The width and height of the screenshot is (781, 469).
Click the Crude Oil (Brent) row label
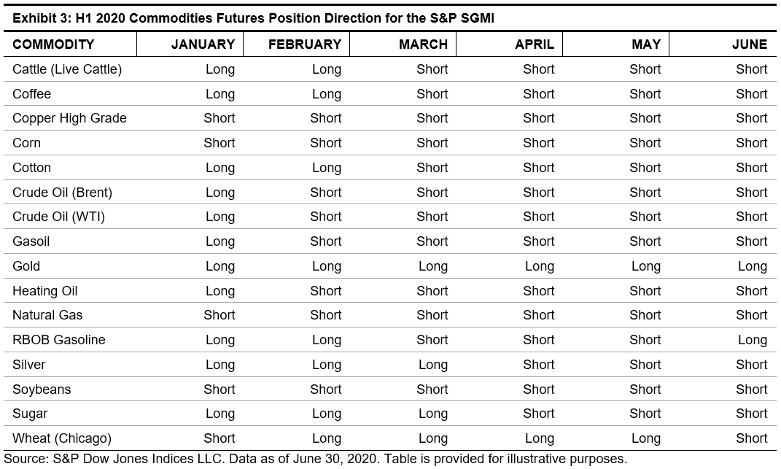pyautogui.click(x=62, y=193)
